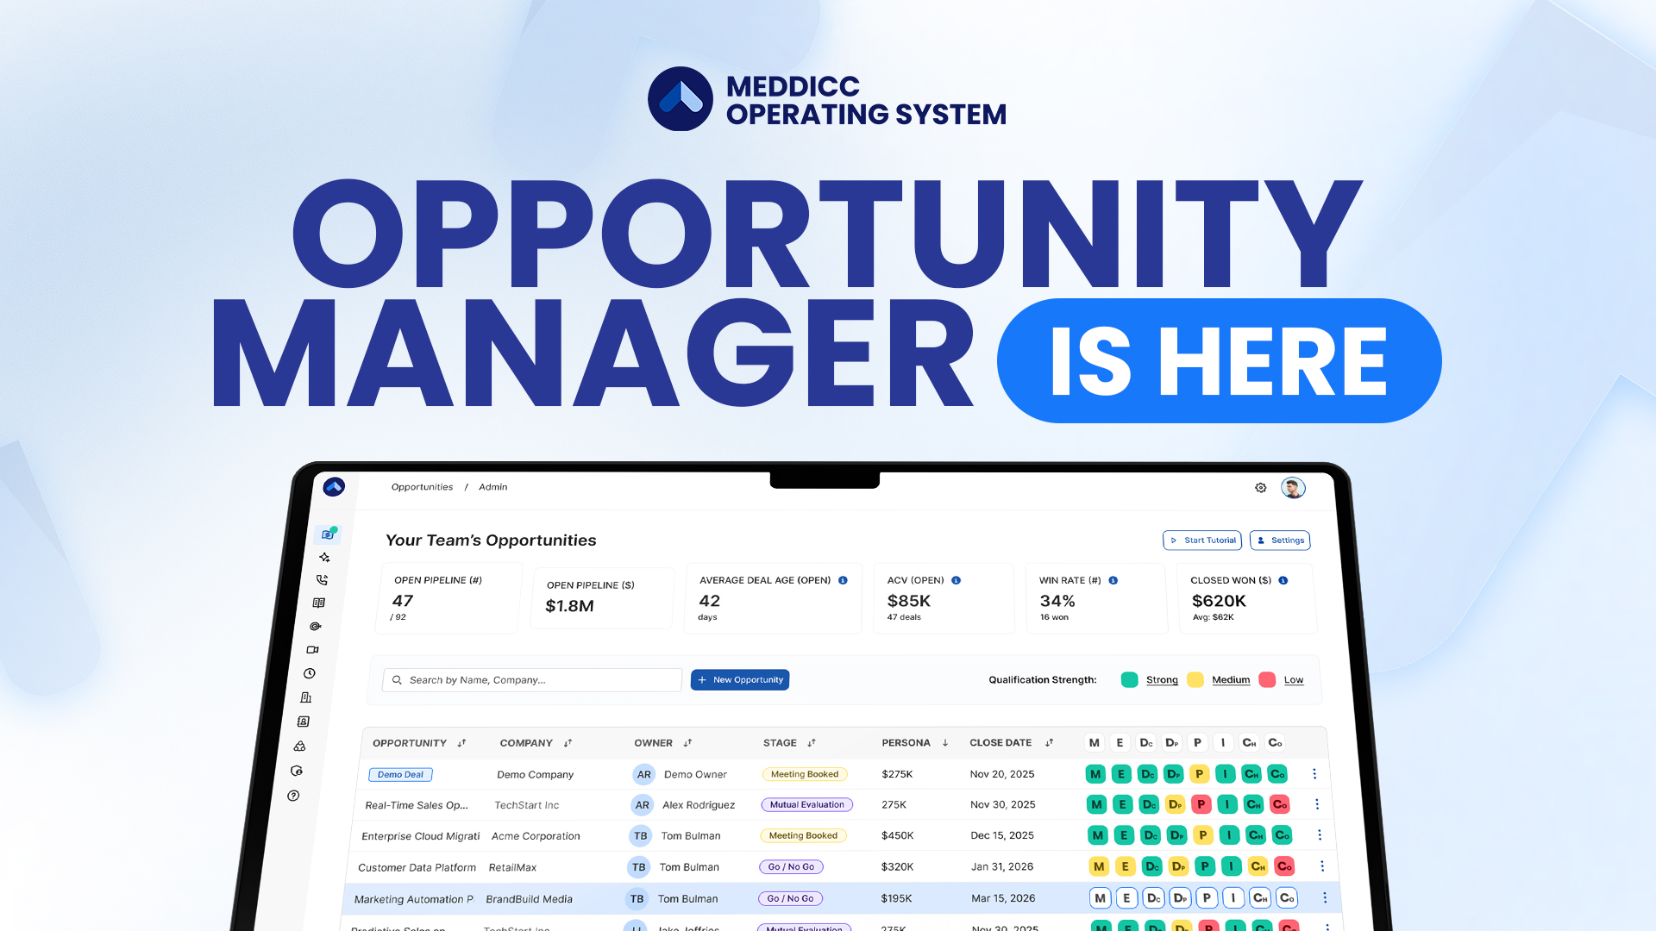Toggle the P column header badge
Screen dimensions: 1656x931
(x=1197, y=742)
